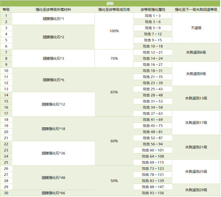The height and width of the screenshot is (197, 221).
Task: Select the 攻击 1～3 attribute cell
Action: [153, 16]
